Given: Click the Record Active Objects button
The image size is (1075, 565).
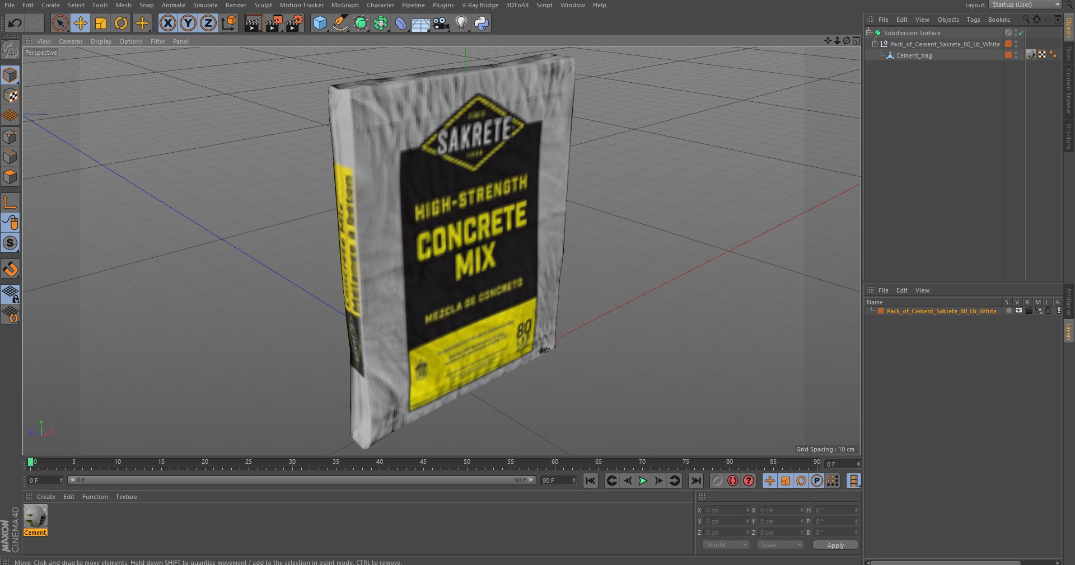Looking at the screenshot, I should tap(717, 481).
